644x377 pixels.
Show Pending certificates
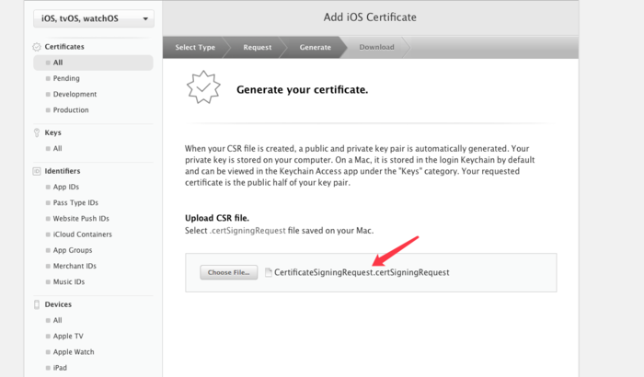tap(66, 78)
